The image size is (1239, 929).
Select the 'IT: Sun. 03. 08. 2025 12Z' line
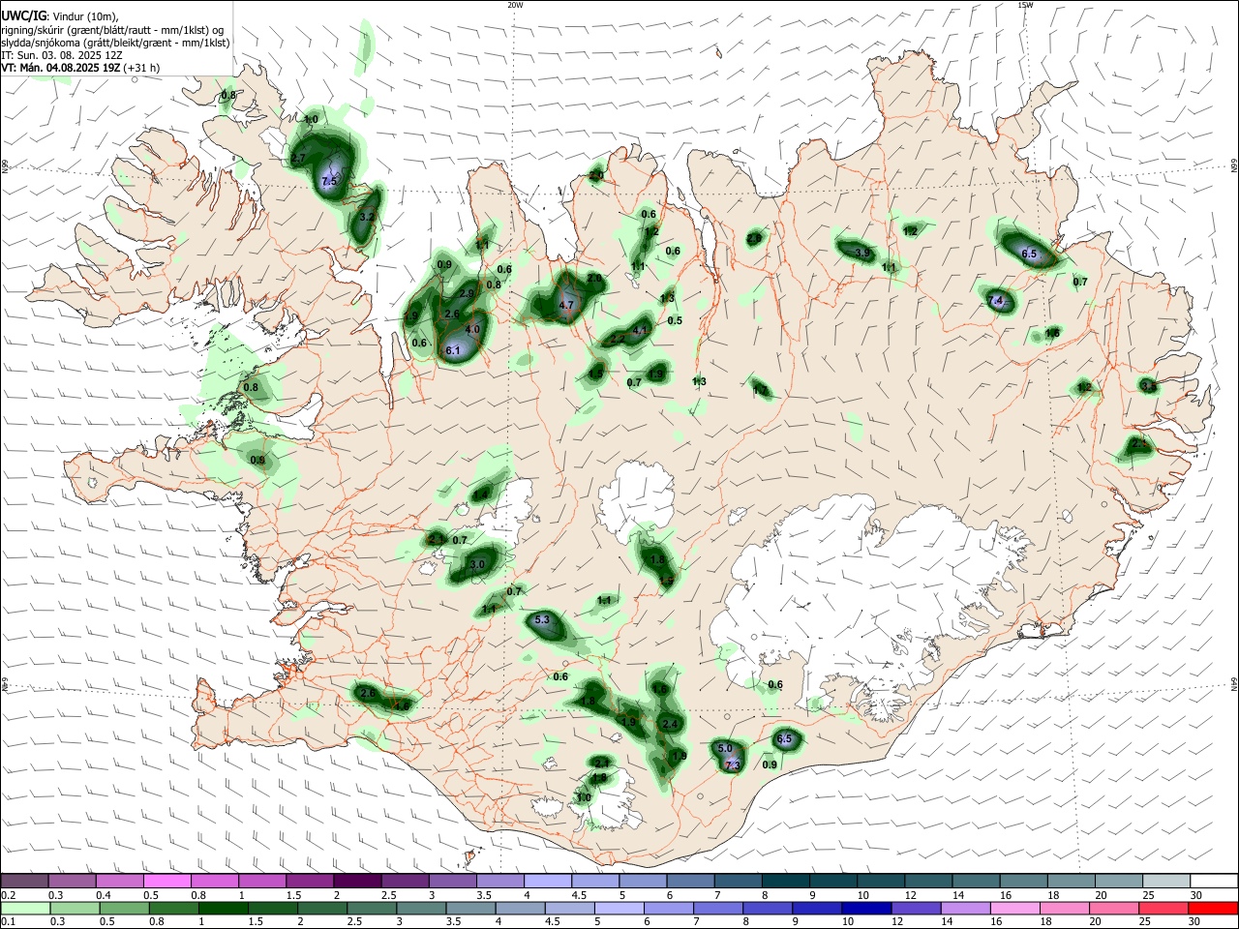(x=62, y=55)
